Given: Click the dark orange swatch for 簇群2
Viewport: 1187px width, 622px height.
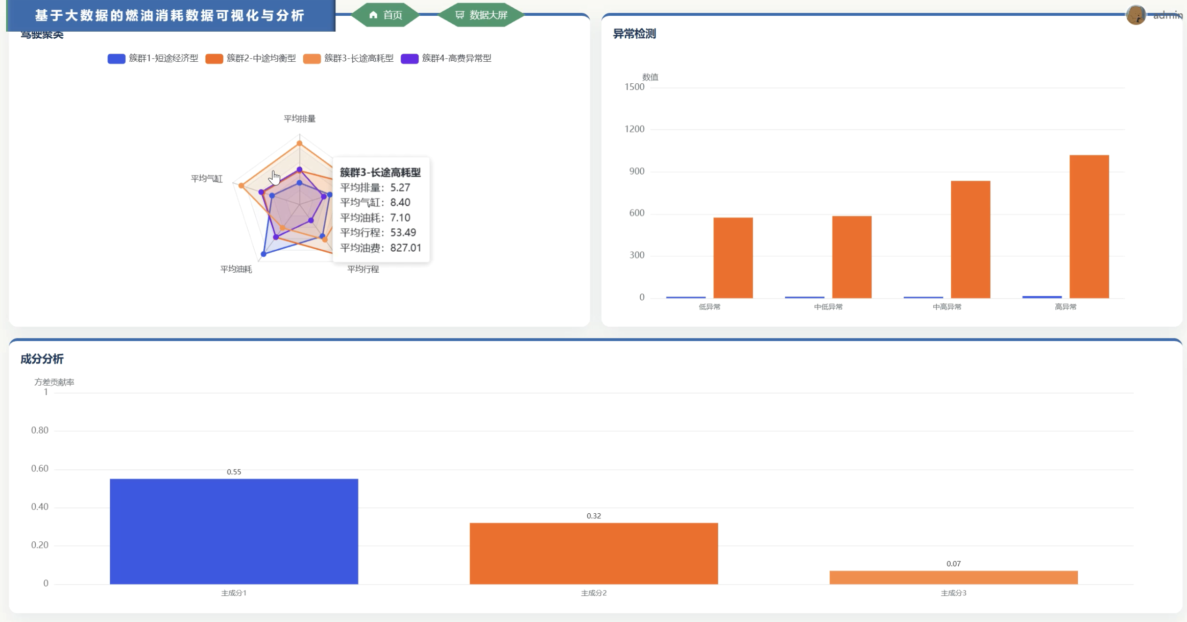Looking at the screenshot, I should pyautogui.click(x=214, y=59).
